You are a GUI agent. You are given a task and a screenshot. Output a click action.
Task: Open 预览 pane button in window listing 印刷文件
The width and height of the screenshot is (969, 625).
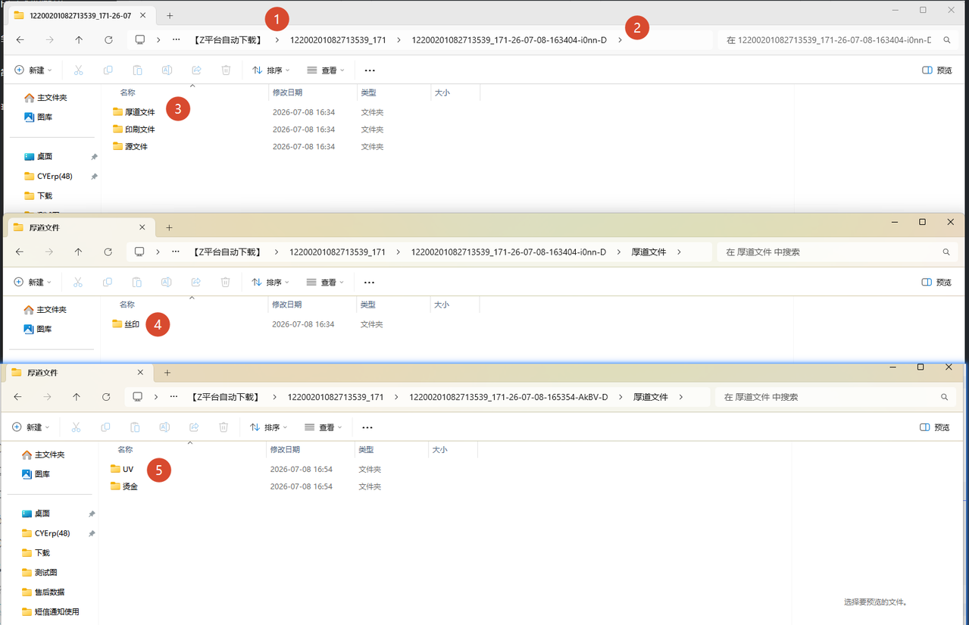tap(937, 70)
